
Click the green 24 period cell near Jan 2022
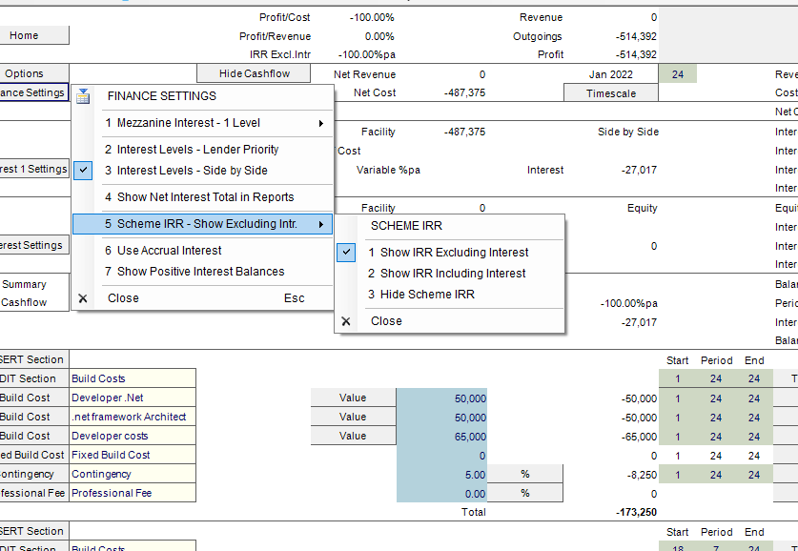(x=677, y=74)
